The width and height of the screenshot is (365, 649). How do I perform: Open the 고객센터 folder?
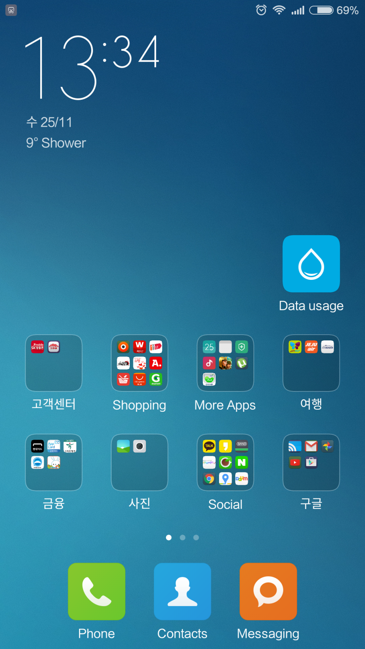coord(54,363)
